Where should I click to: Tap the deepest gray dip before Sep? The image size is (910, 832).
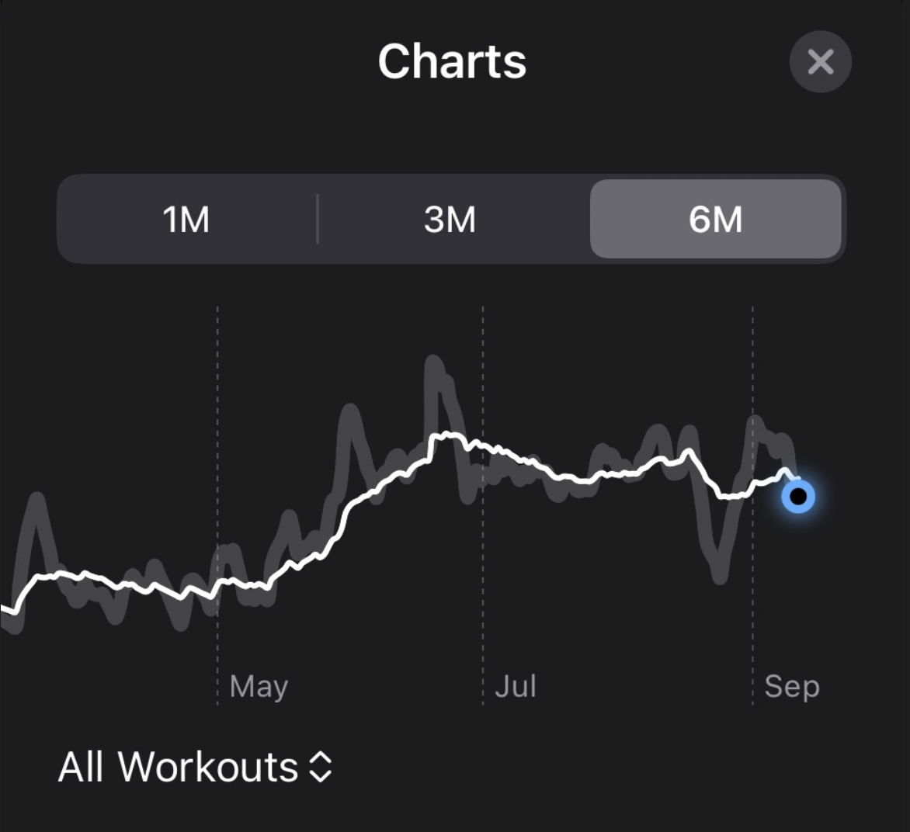point(720,576)
